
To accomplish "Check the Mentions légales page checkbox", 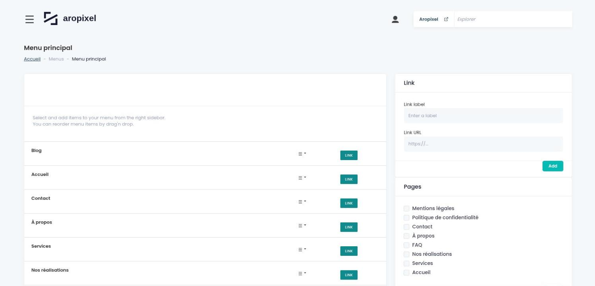I will (x=406, y=209).
